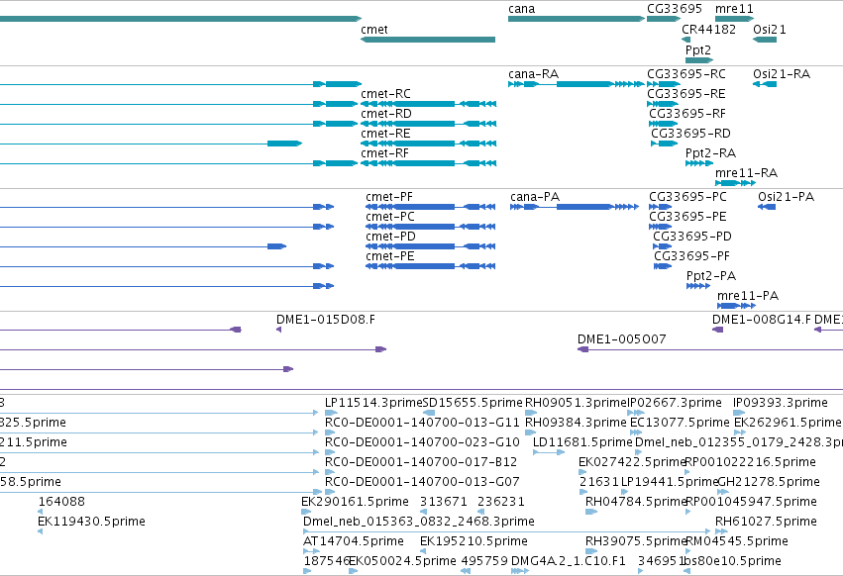Click the cmet-RE transcript
Screen dimensions: 843x576
point(429,144)
